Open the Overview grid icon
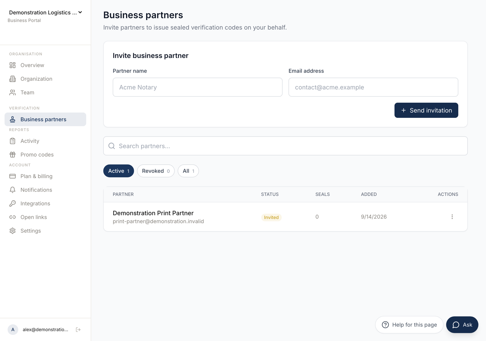Image resolution: width=486 pixels, height=341 pixels. [x=13, y=65]
